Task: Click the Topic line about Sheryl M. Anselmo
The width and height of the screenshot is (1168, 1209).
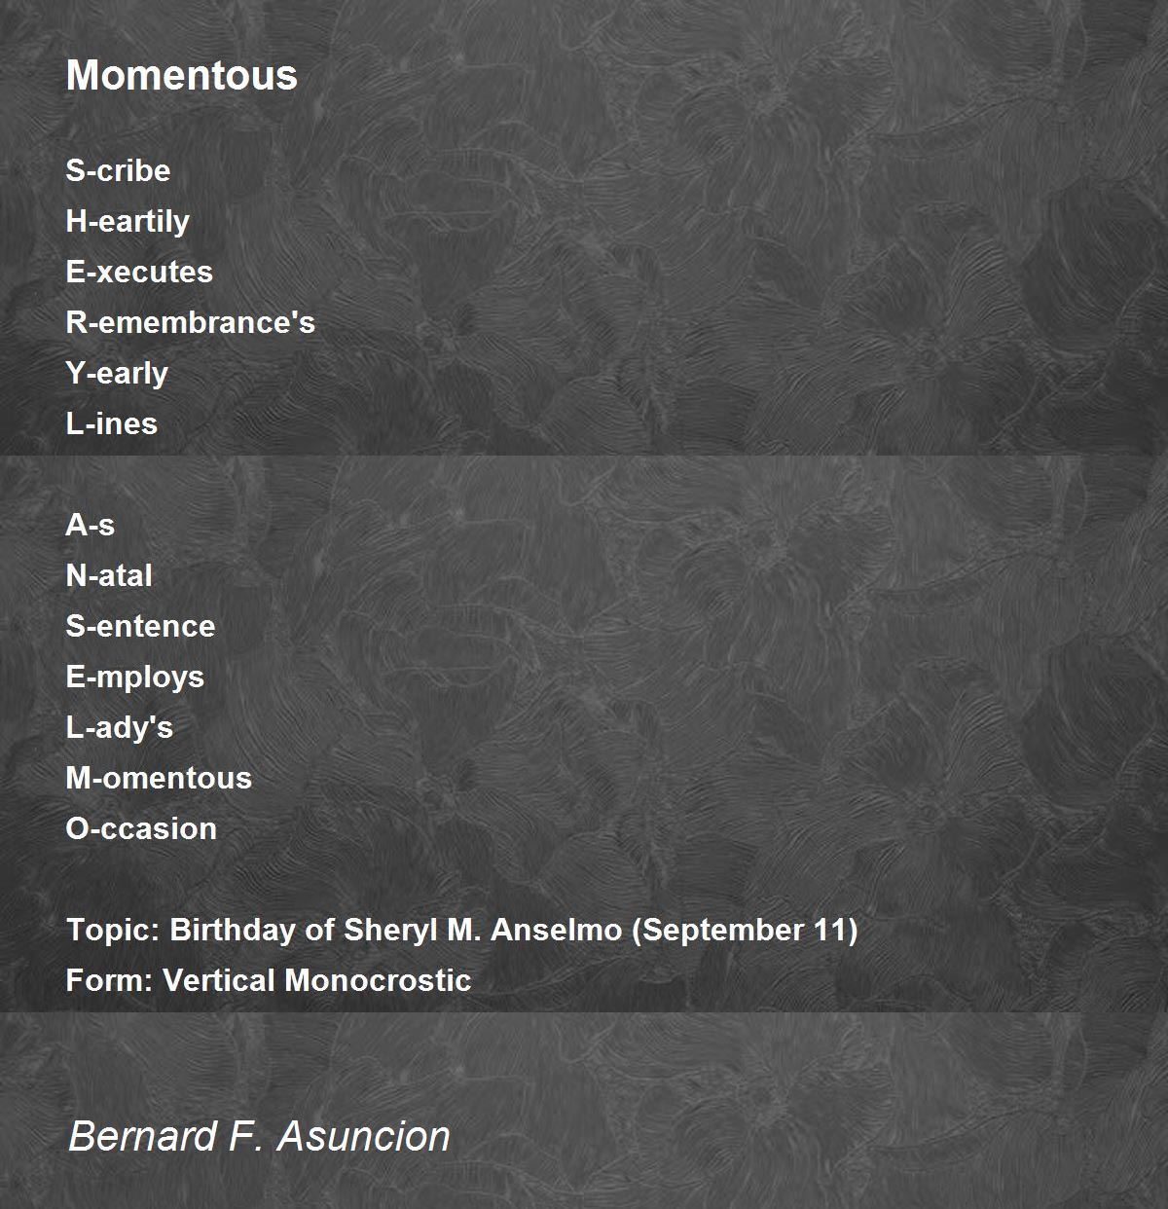Action: coord(461,930)
